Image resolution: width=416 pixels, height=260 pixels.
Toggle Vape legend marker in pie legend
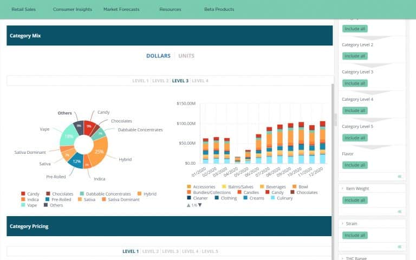point(23,205)
